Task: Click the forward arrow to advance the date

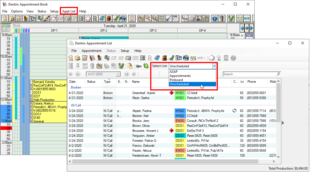Action: (127, 74)
